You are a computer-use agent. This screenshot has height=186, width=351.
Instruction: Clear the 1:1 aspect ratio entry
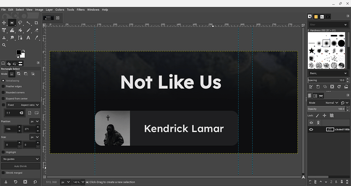(21, 113)
